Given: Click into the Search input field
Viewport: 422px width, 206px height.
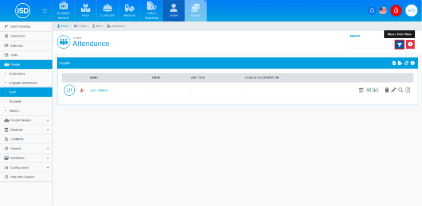Looking at the screenshot, I should pyautogui.click(x=371, y=44).
